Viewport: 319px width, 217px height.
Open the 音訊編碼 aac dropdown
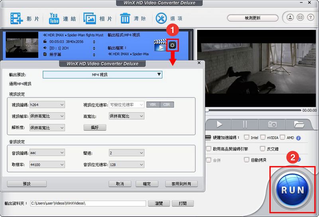click(47, 153)
